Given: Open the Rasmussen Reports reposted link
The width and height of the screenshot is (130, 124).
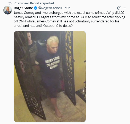Looking at the screenshot, I should [34, 3].
